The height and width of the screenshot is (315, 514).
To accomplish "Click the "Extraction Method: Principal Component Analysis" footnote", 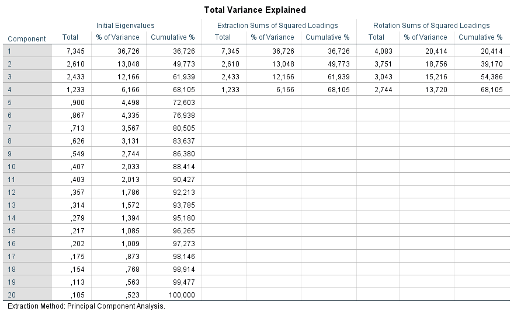I will click(86, 306).
